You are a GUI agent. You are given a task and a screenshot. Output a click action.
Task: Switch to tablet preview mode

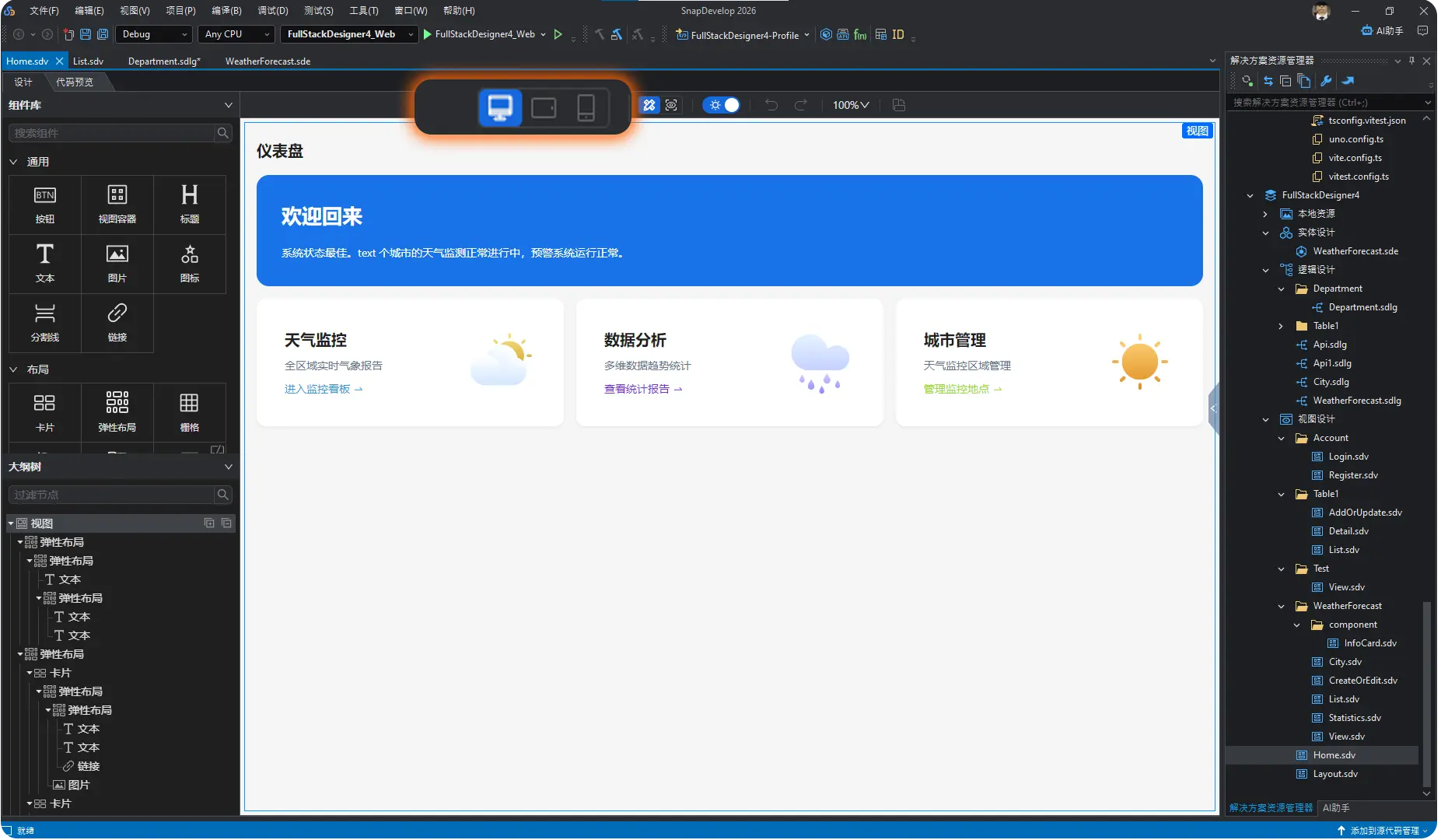pos(544,107)
